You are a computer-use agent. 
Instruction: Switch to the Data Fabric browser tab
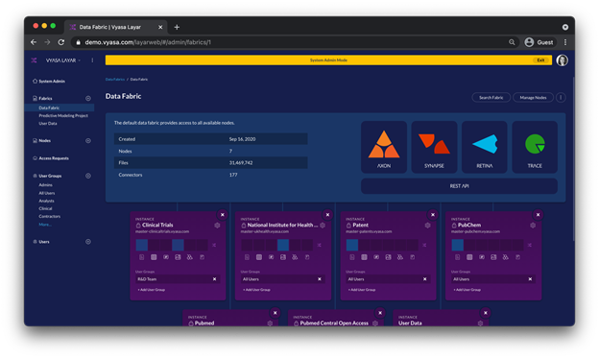116,27
